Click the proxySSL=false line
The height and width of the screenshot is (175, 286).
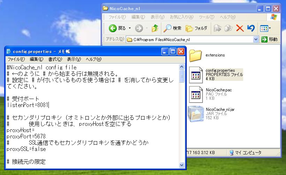tap(26, 149)
